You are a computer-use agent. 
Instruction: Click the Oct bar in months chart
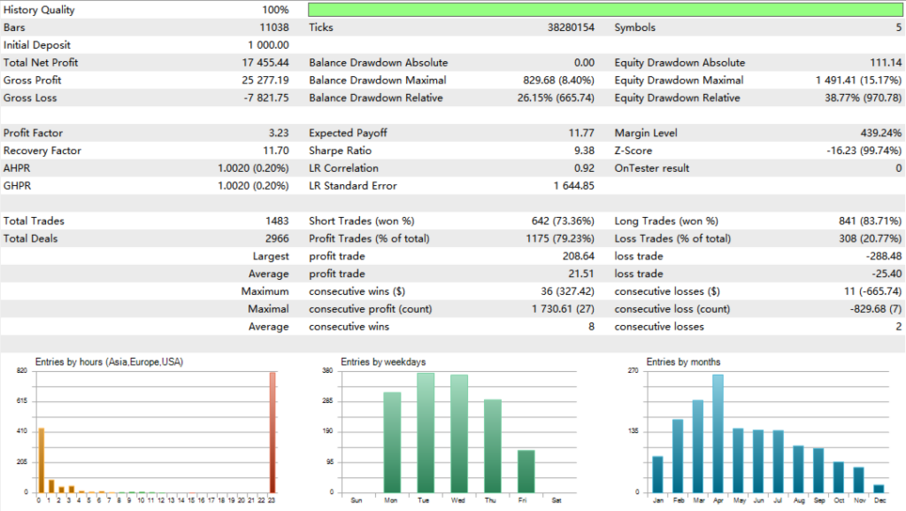(839, 477)
